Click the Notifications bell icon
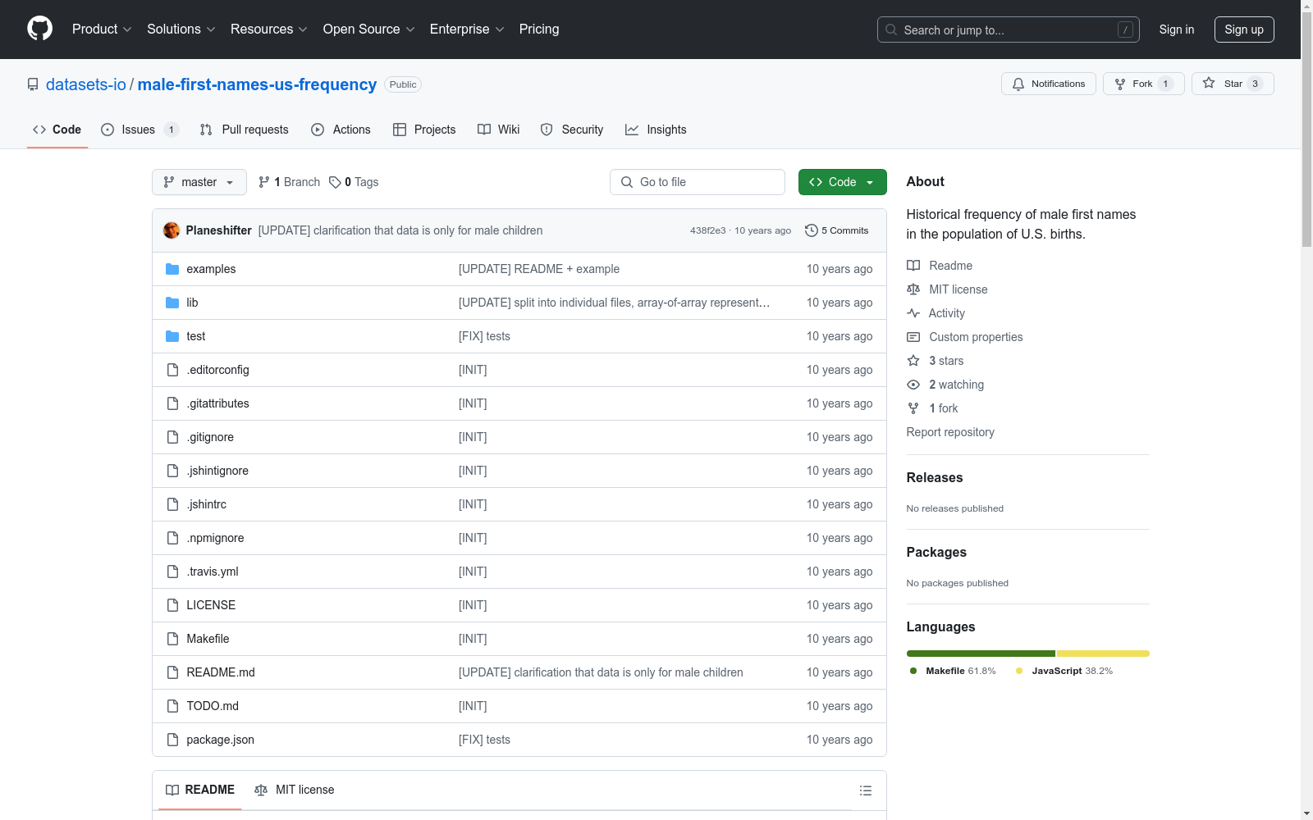Viewport: 1313px width, 820px height. tap(1018, 84)
